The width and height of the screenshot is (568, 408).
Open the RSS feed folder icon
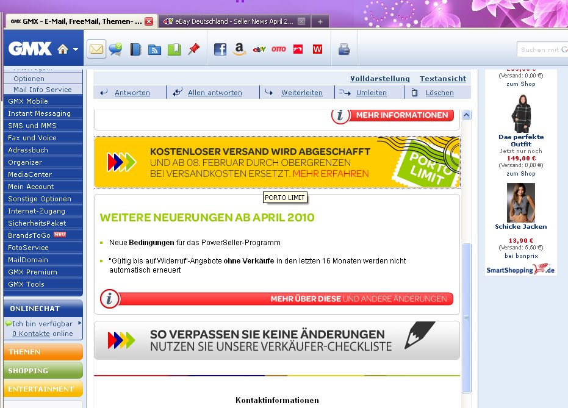tap(155, 49)
